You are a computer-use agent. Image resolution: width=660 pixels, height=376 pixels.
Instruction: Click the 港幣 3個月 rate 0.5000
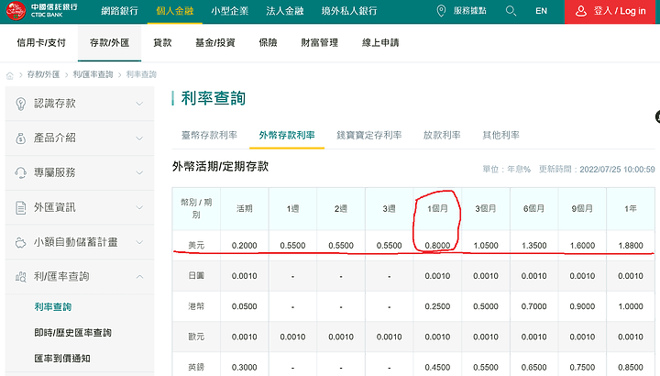[486, 306]
